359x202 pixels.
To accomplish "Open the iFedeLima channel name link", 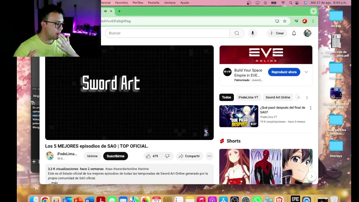I will pos(67,154).
